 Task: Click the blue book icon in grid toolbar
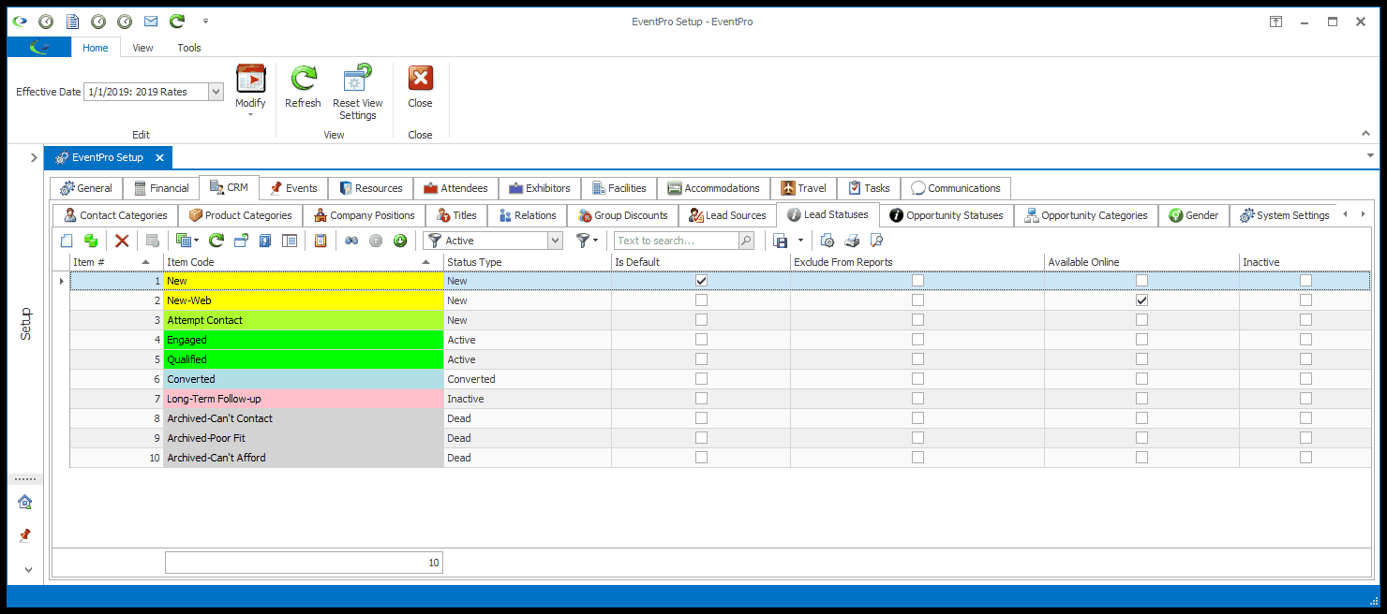pyautogui.click(x=265, y=241)
